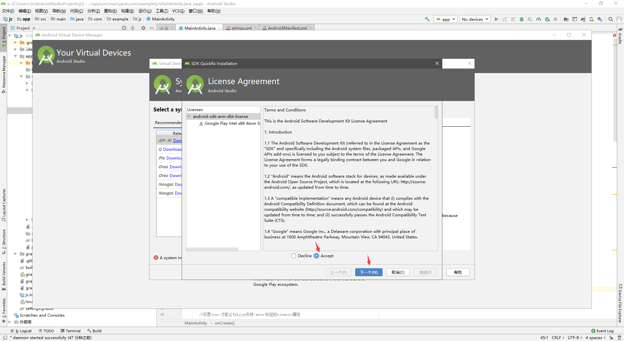The height and width of the screenshot is (341, 624).
Task: Open the Project view dropdown
Action: [x=23, y=28]
